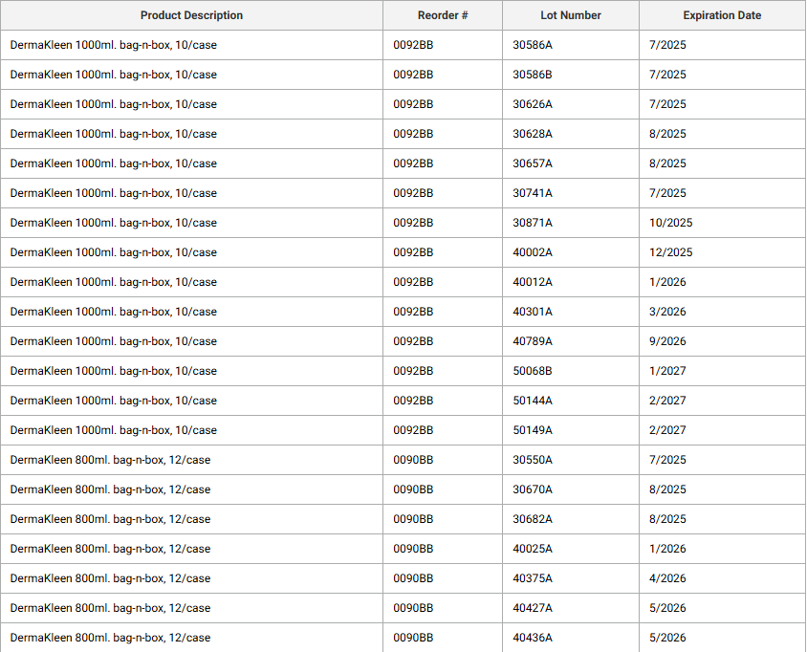
Task: Click expiration date 10/2025
Action: pyautogui.click(x=671, y=223)
